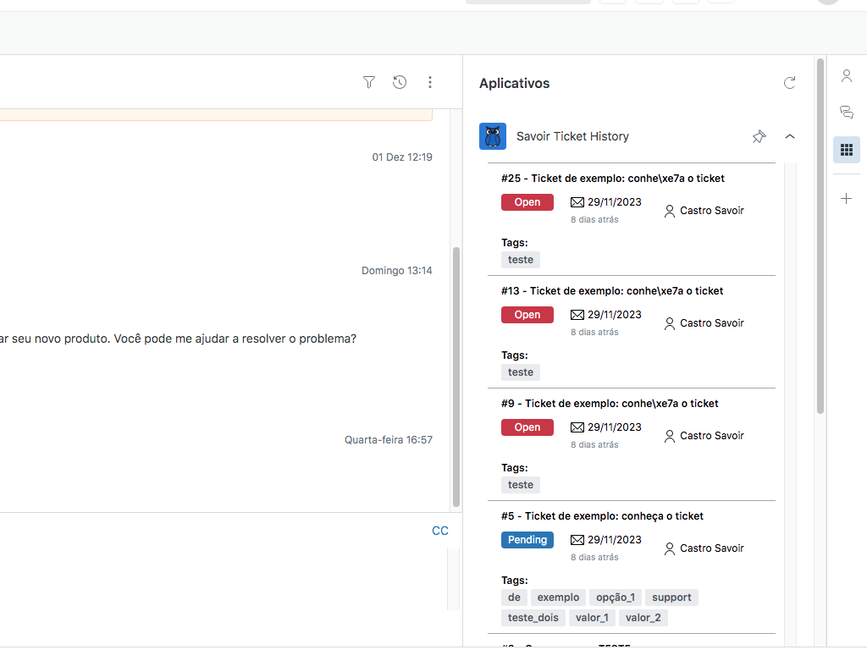
Task: Open the three-dot more options menu
Action: pos(430,82)
